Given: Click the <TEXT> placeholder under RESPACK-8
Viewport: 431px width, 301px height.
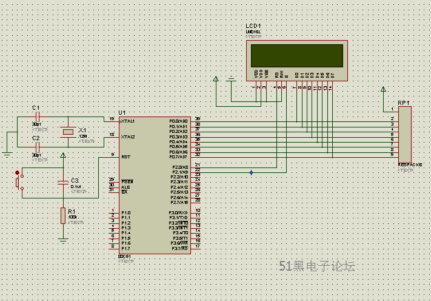Looking at the screenshot, I should (406, 171).
